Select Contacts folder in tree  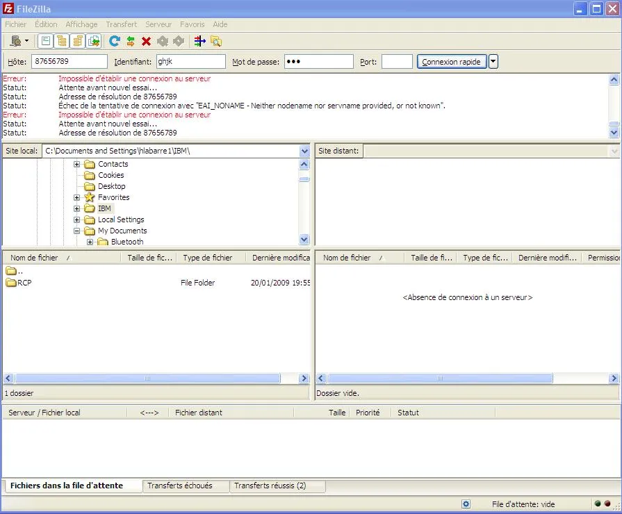(113, 164)
